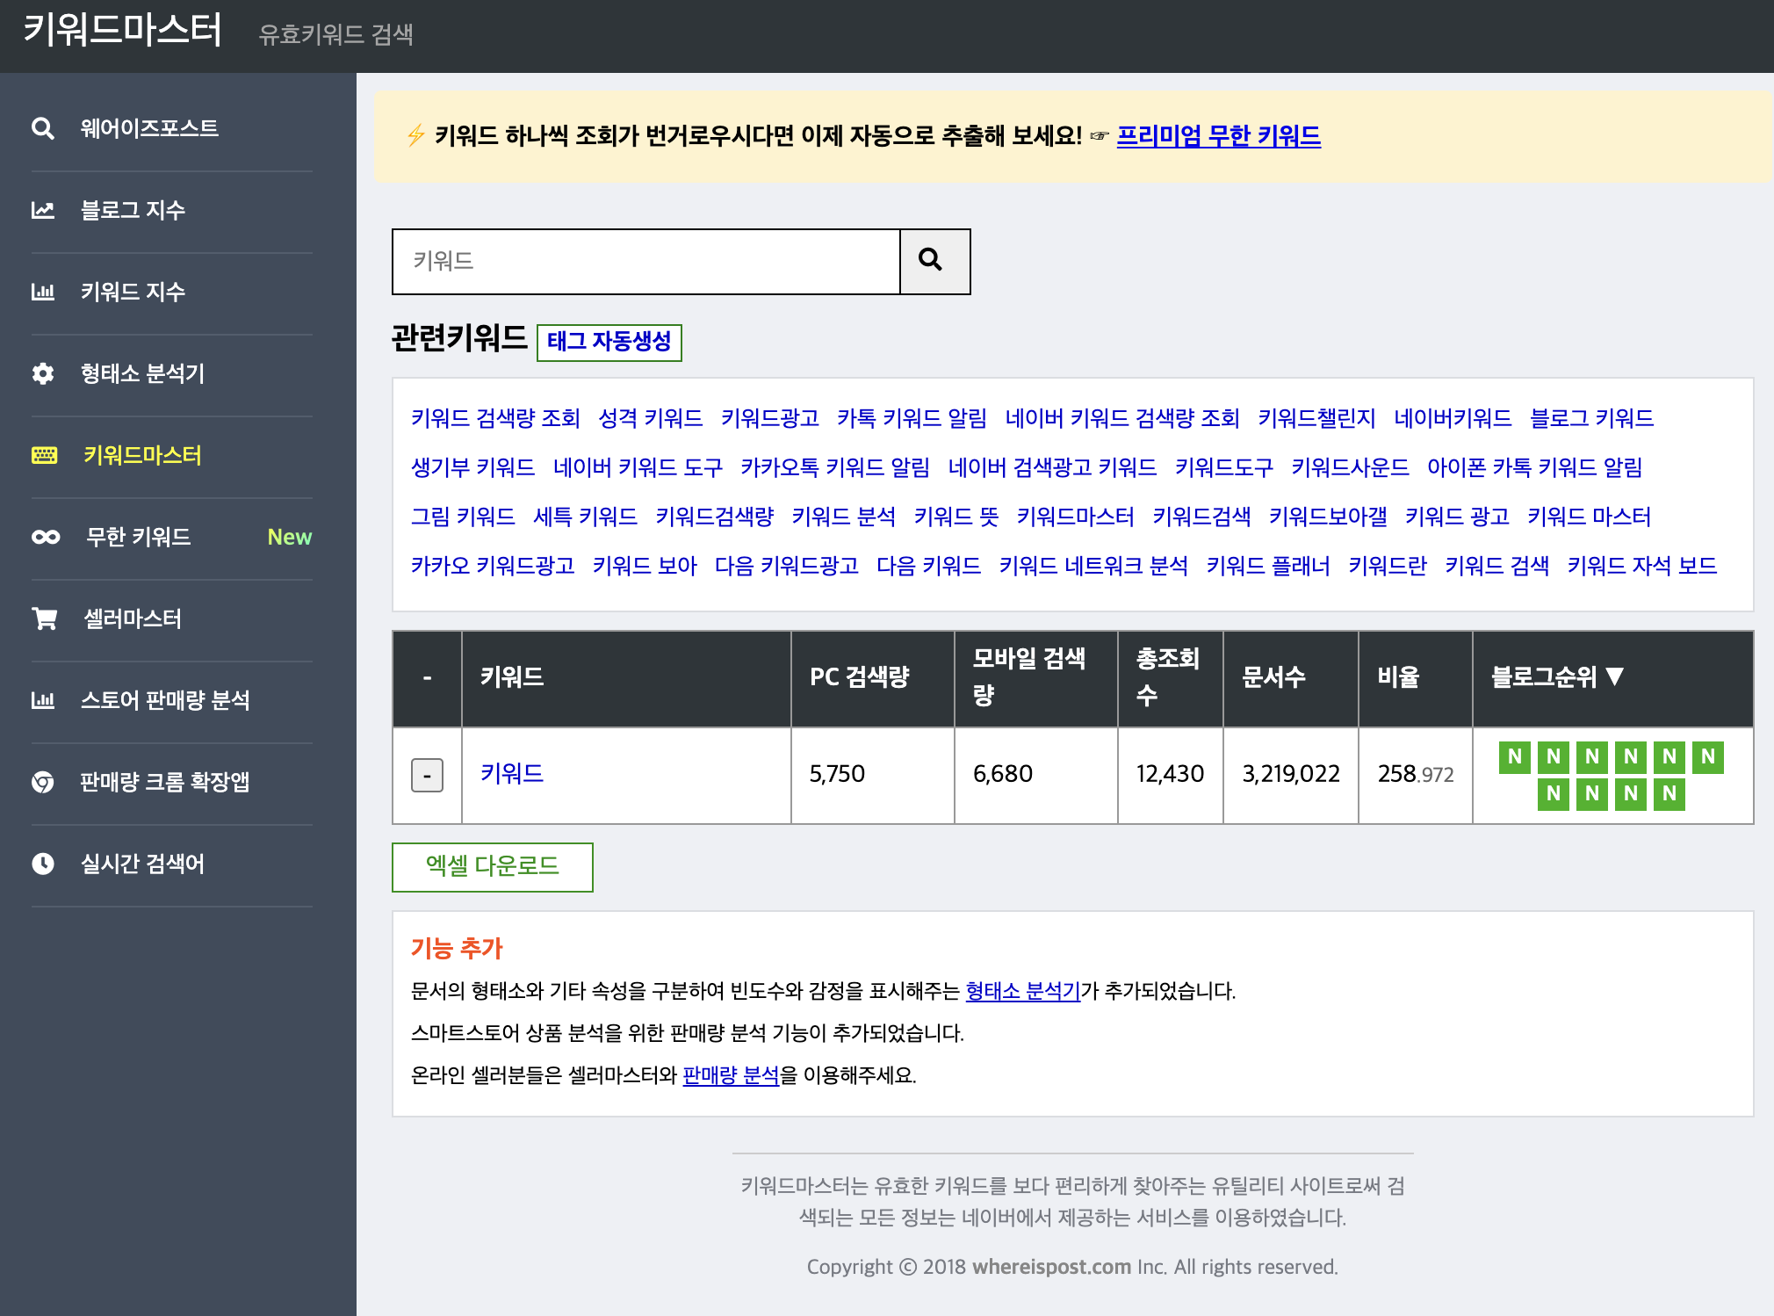
Task: Click the 문서수 column header
Action: click(x=1273, y=676)
